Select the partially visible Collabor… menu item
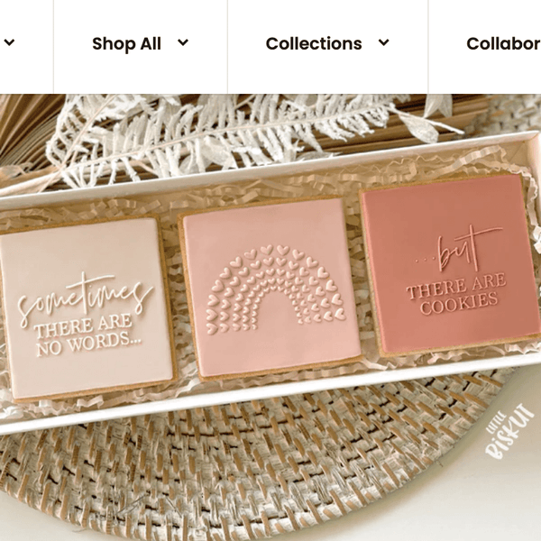The height and width of the screenshot is (541, 541). coord(504,43)
